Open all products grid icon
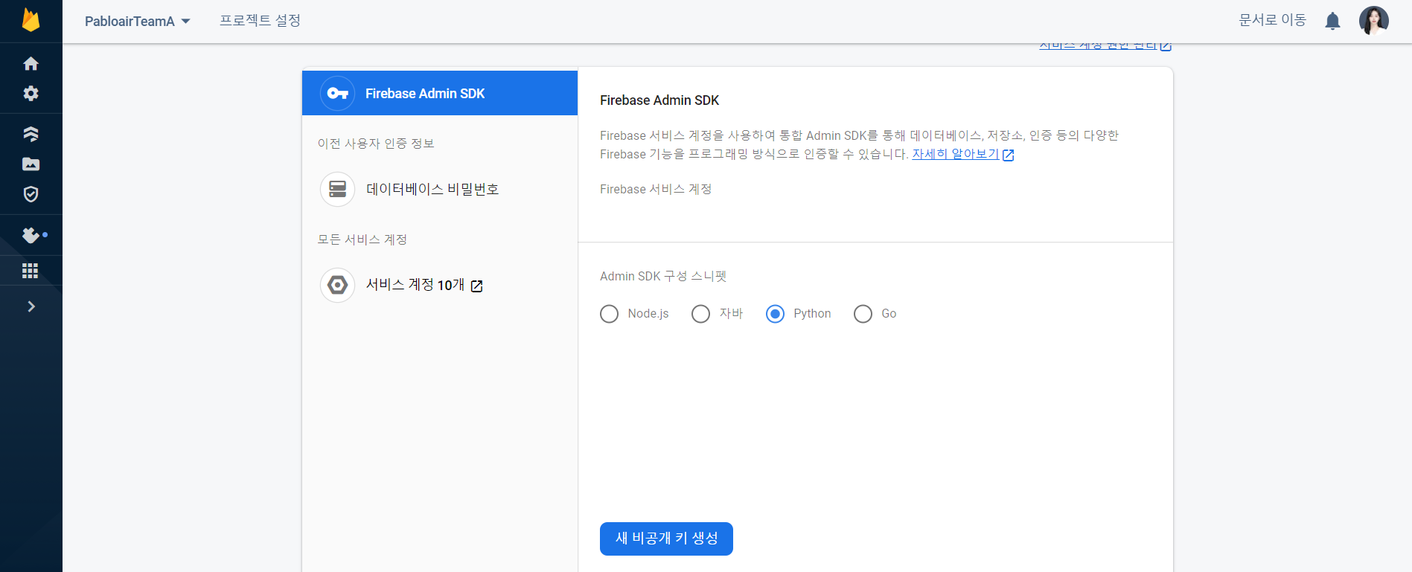This screenshot has height=572, width=1412. [x=31, y=271]
